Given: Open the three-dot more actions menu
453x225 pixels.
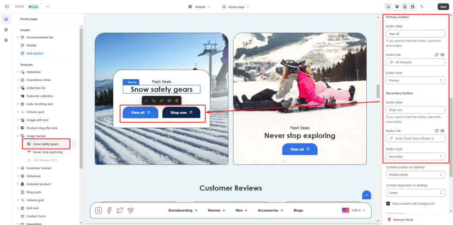Looking at the screenshot, I should pos(48,7).
